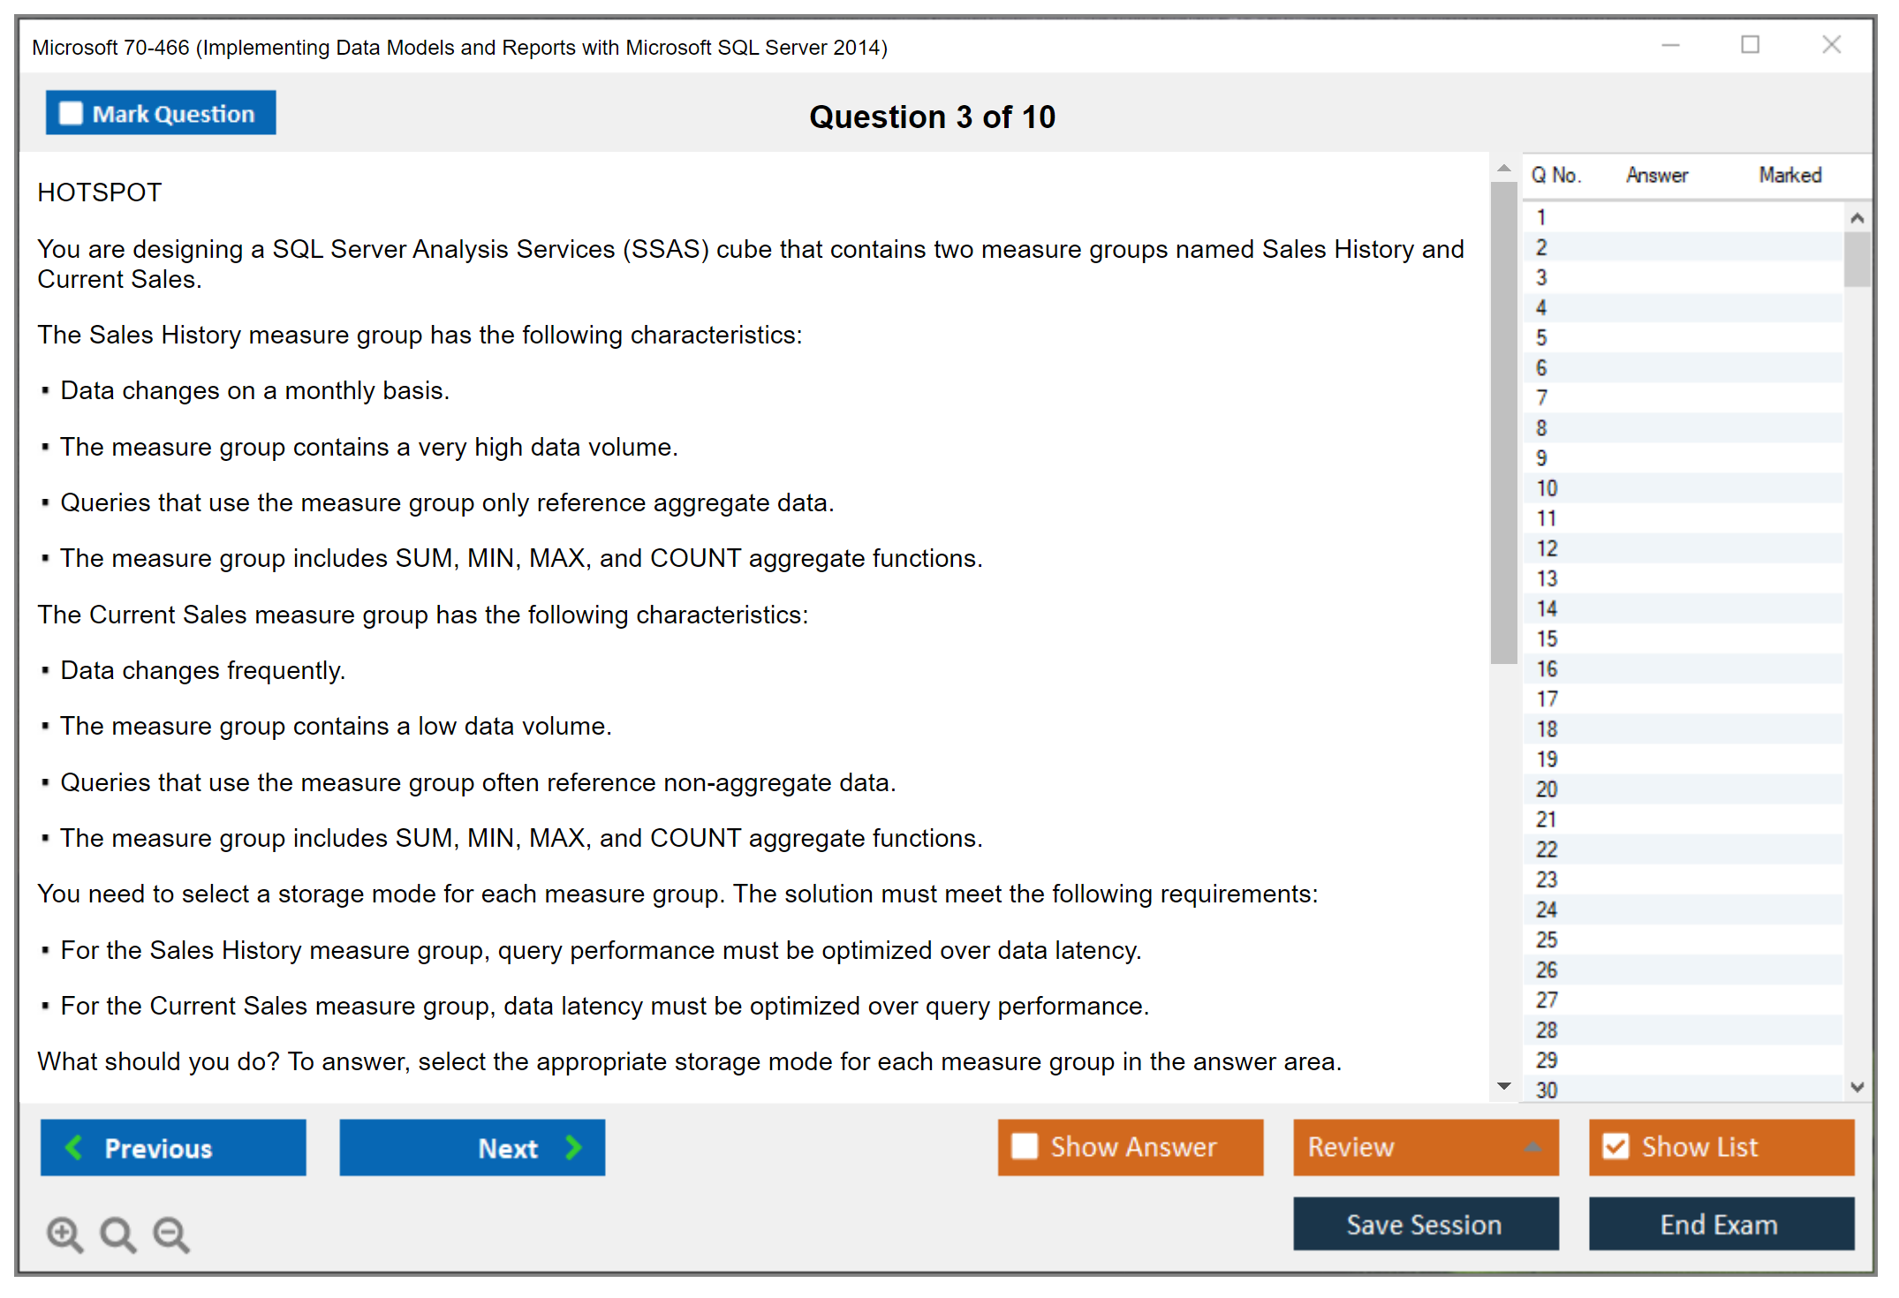Toggle the Show Answer checkbox
The image size is (1899, 1298).
point(1025,1146)
